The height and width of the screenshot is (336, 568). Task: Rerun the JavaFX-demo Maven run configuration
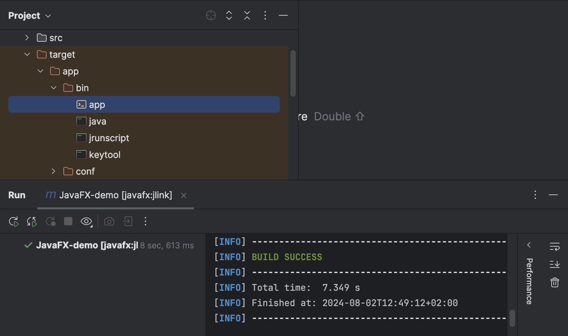click(x=14, y=221)
